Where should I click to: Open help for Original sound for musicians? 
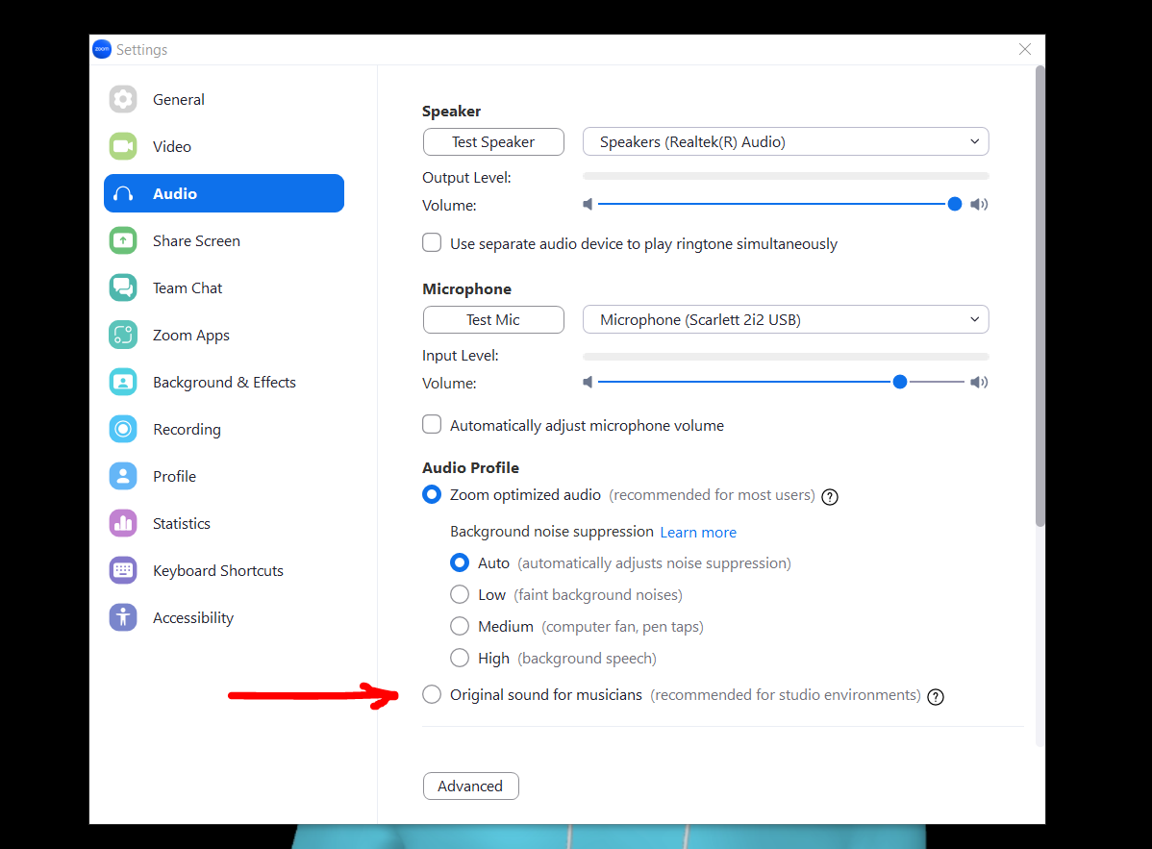click(936, 697)
